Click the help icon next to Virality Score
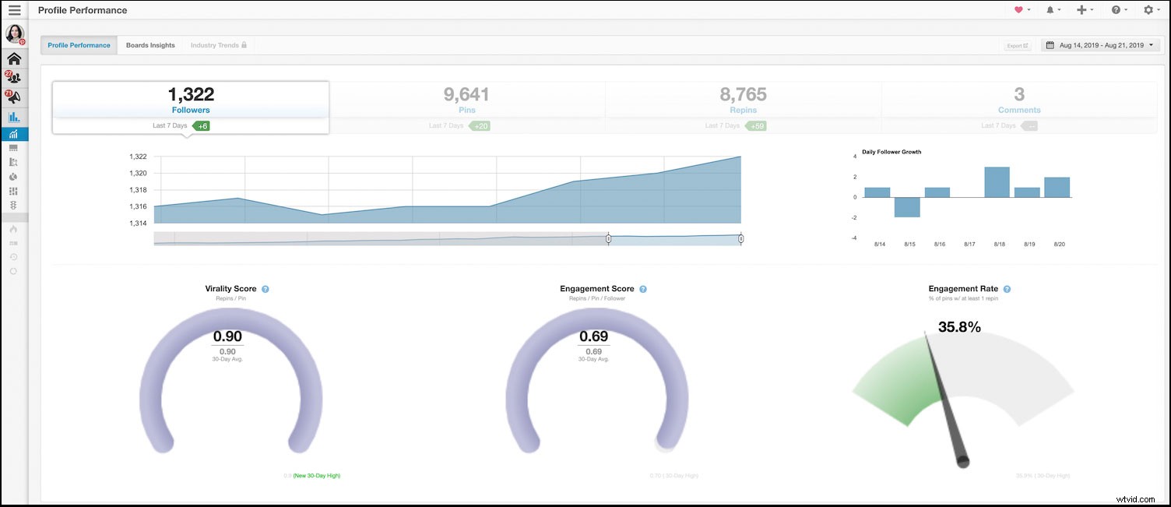The height and width of the screenshot is (507, 1171). coord(265,289)
